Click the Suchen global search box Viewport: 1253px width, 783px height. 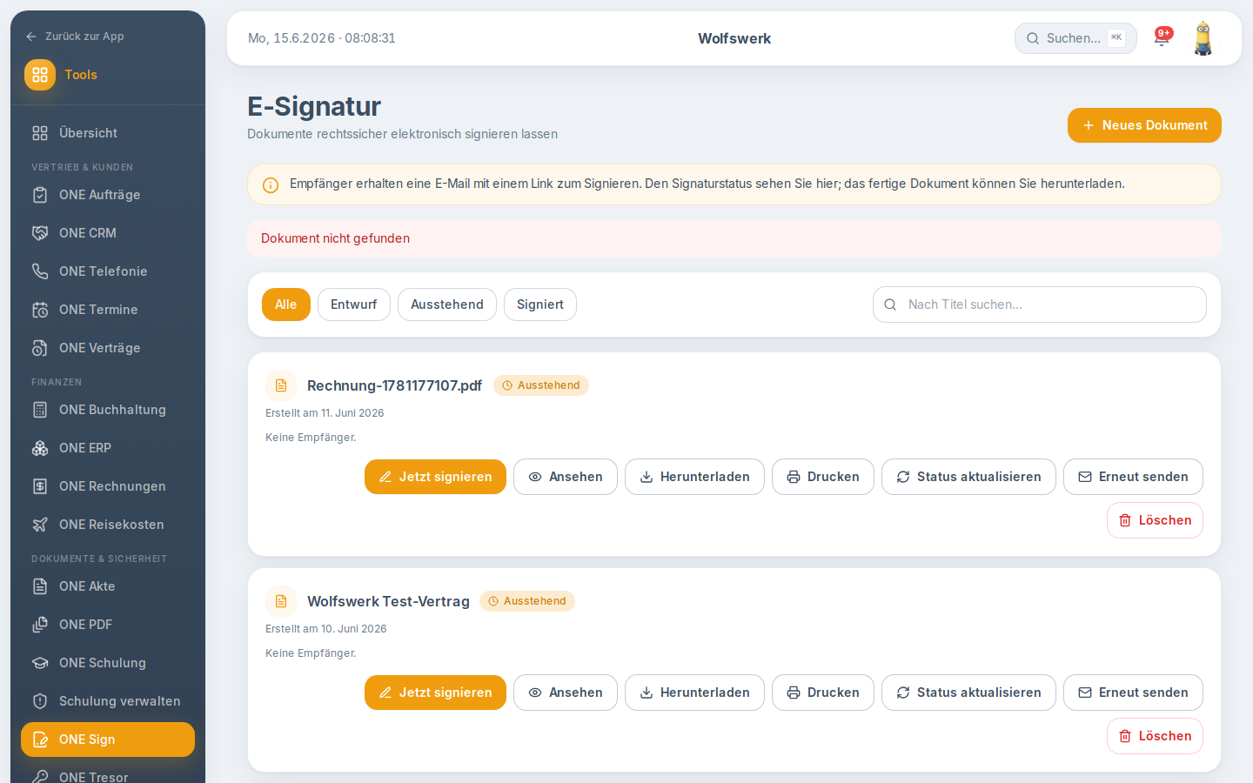1075,38
